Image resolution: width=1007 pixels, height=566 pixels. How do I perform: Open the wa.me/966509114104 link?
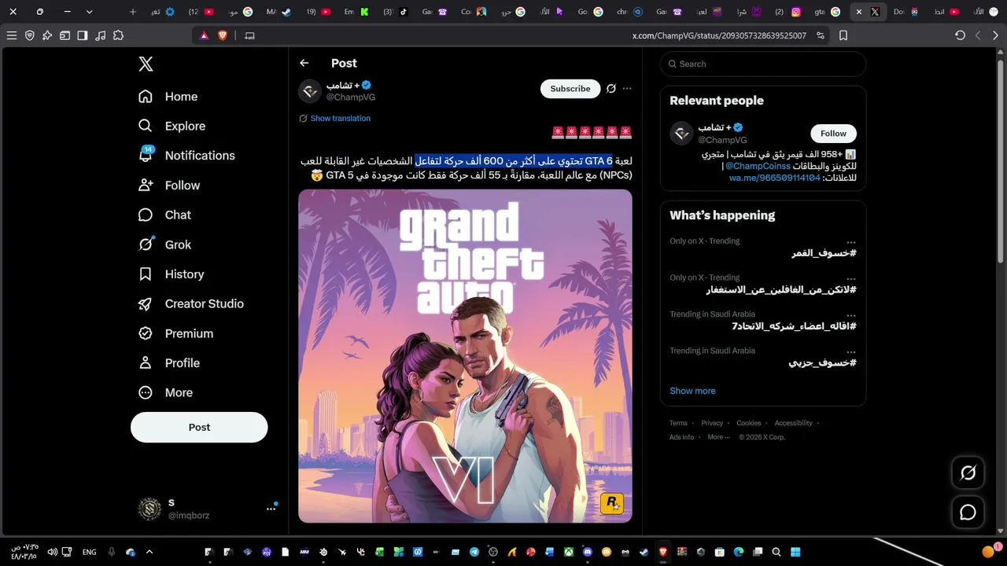click(775, 178)
